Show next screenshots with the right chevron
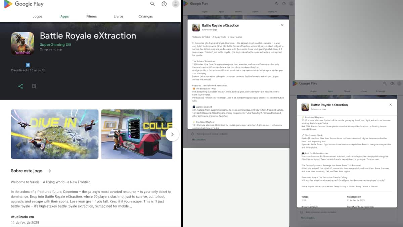This screenshot has width=403, height=227. [172, 134]
